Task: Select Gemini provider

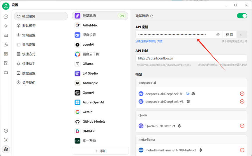Action: [x=100, y=112]
